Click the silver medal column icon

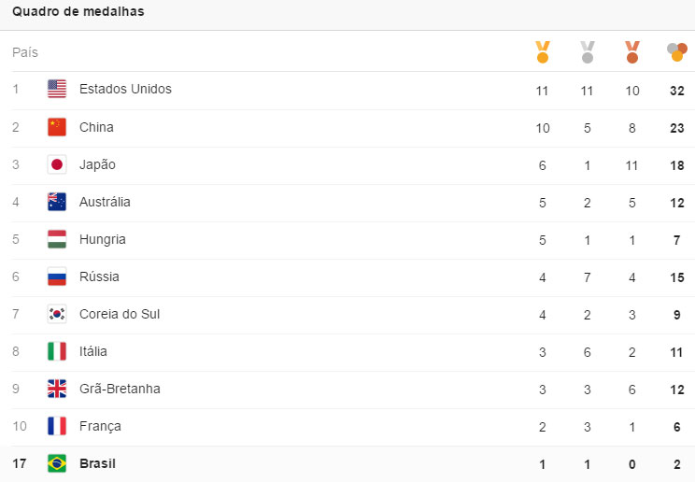pyautogui.click(x=588, y=51)
